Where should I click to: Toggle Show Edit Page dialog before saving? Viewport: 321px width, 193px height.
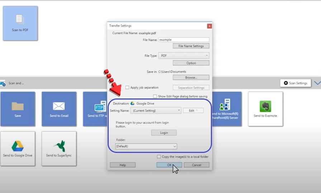(155, 96)
